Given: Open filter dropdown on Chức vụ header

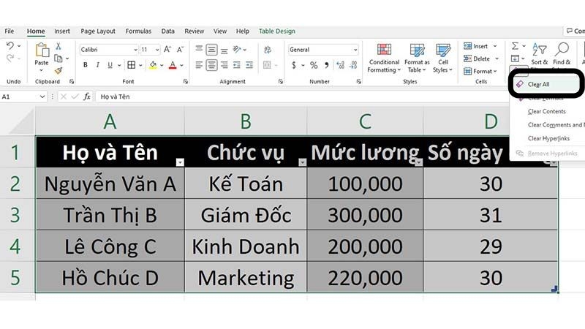Looking at the screenshot, I should point(302,162).
